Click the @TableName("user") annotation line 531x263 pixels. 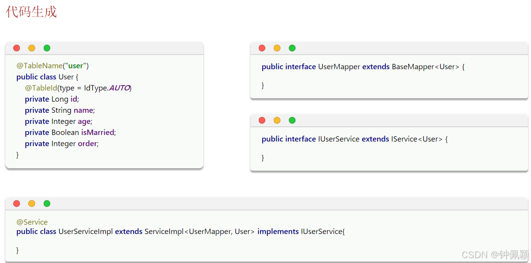[x=52, y=66]
